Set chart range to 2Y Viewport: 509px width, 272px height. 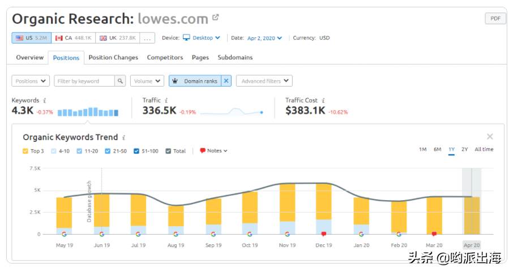click(465, 149)
